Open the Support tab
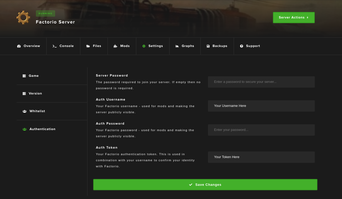Viewport: 342px width, 199px height. [x=250, y=46]
